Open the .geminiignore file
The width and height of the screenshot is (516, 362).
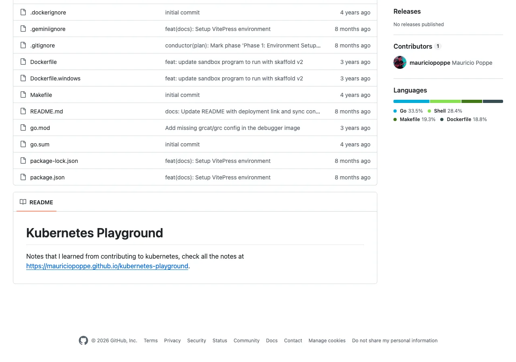click(48, 29)
